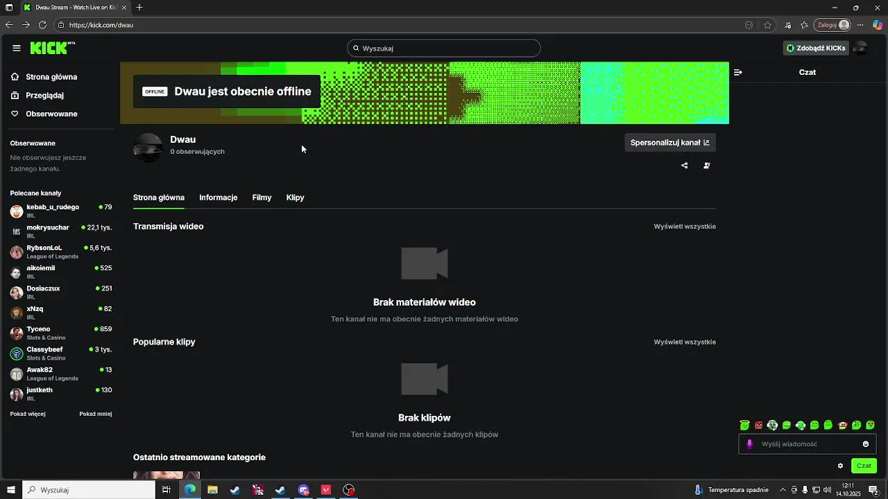Open the notification center
Screen dimensions: 888x499
[x=874, y=490]
